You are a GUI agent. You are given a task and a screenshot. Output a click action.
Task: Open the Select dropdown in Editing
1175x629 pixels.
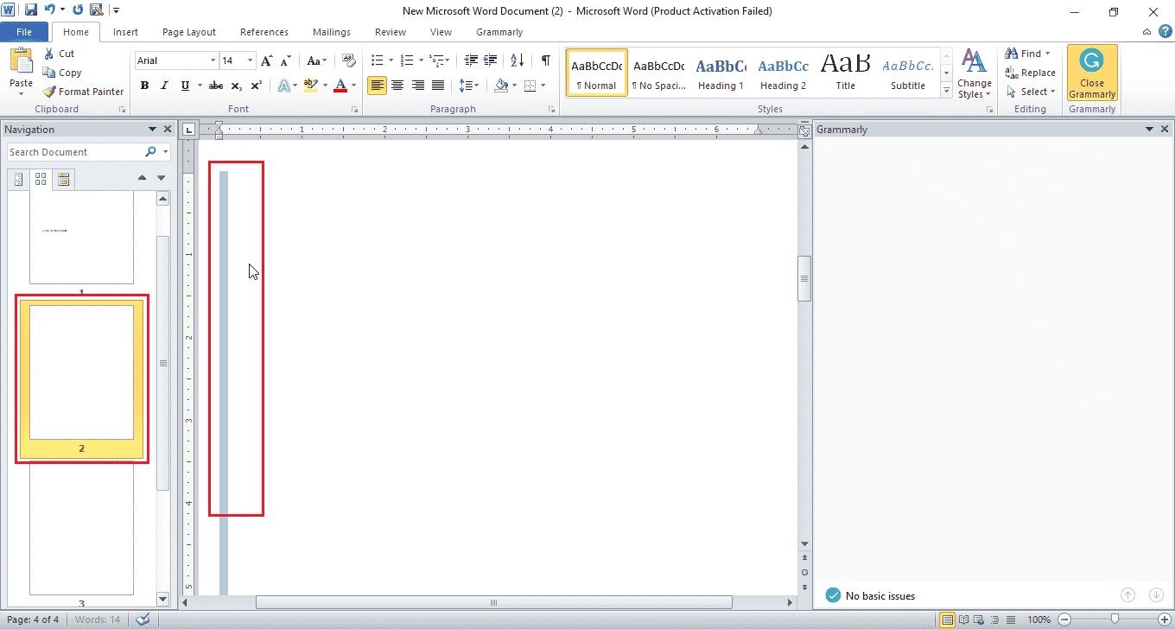point(1031,92)
